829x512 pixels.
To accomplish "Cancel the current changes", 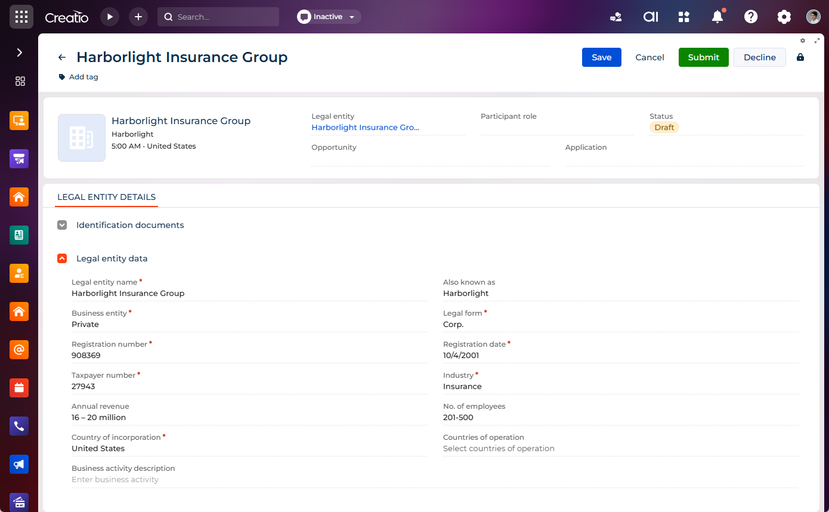I will click(x=649, y=57).
